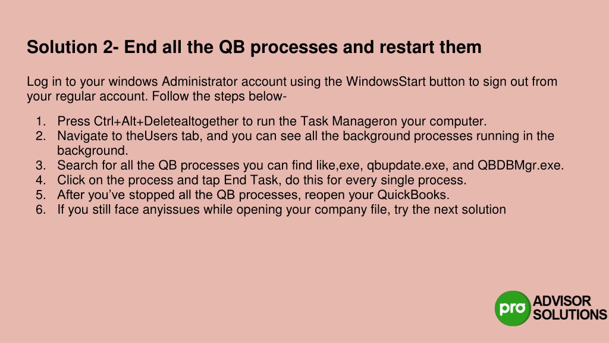Select step 2 about the Users tab
Screen dimensions: 609x343
(x=306, y=143)
